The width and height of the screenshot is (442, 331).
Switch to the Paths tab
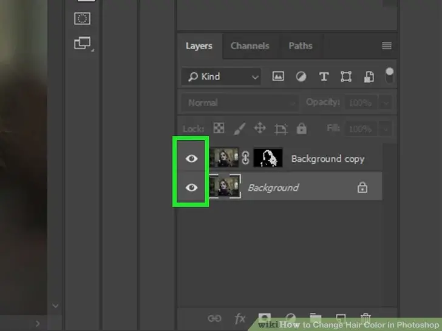300,46
